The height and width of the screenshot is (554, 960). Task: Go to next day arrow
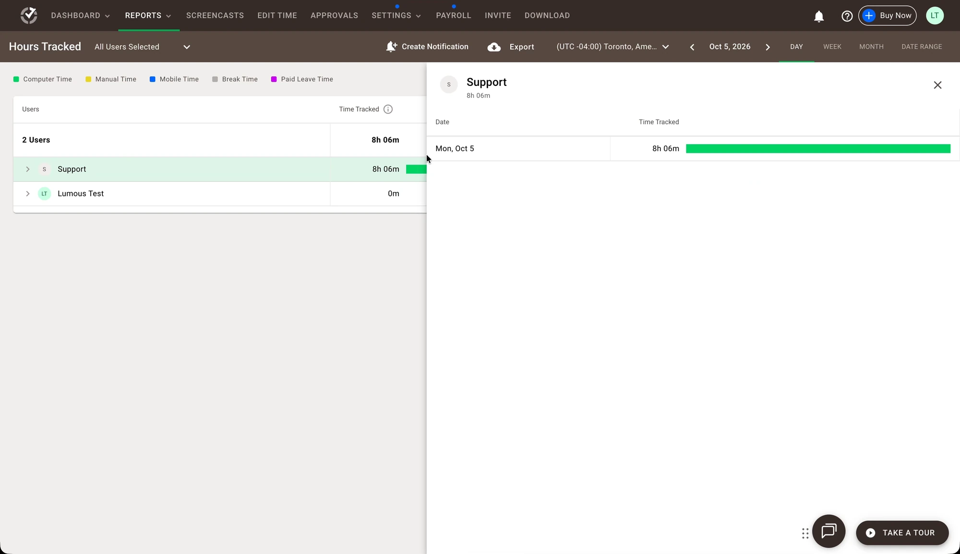(768, 47)
